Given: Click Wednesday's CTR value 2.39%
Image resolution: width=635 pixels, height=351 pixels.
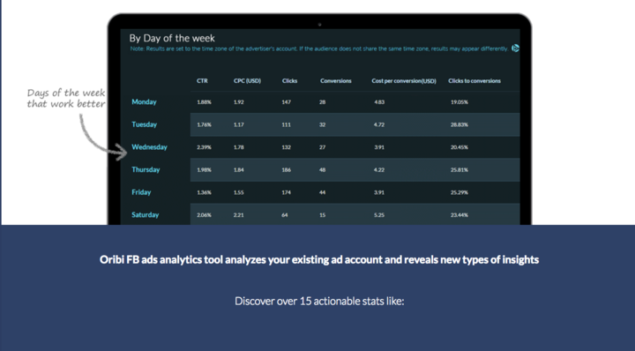Looking at the screenshot, I should pos(204,147).
